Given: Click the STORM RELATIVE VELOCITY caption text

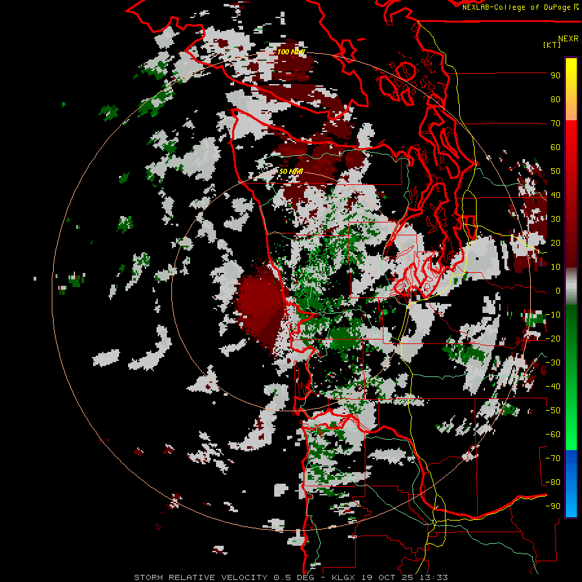Looking at the screenshot, I should [200, 577].
